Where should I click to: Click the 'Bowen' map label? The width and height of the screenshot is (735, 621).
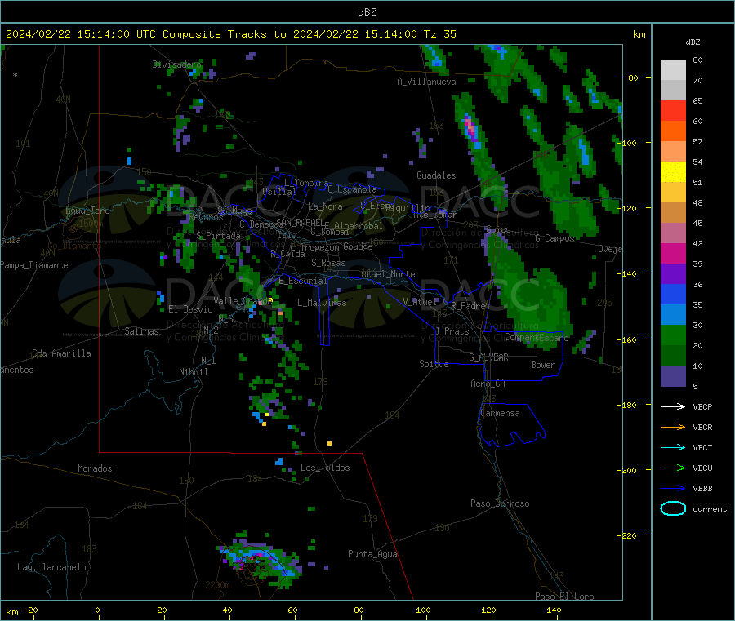click(x=543, y=365)
